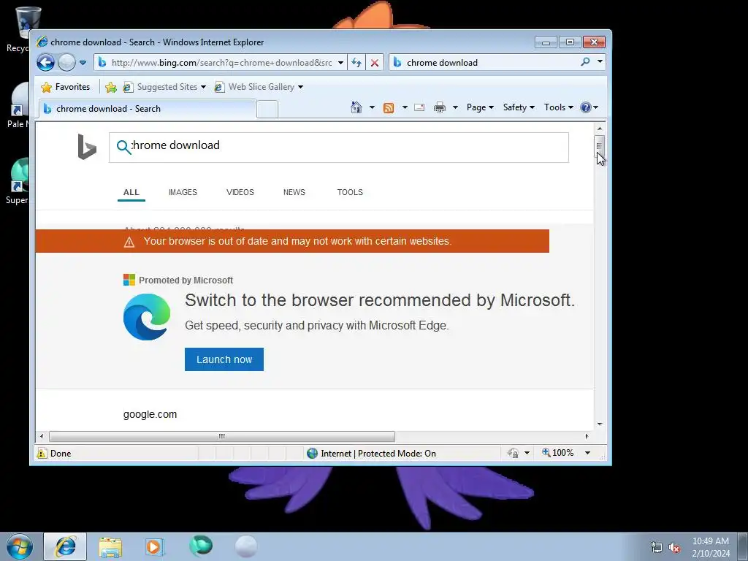Open a new blank tab
The width and height of the screenshot is (748, 561).
267,110
